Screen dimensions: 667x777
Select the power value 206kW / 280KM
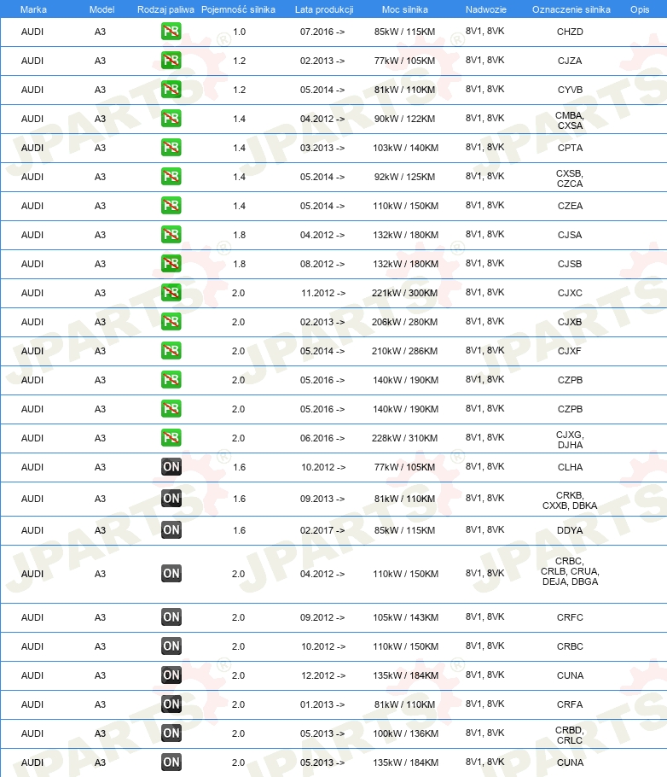point(404,322)
